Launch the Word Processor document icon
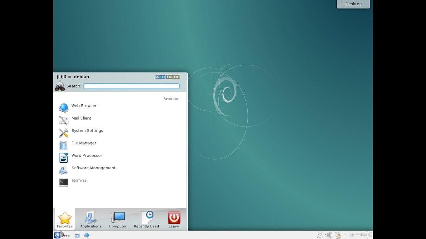Screen dimensions: 426x239 63,157
